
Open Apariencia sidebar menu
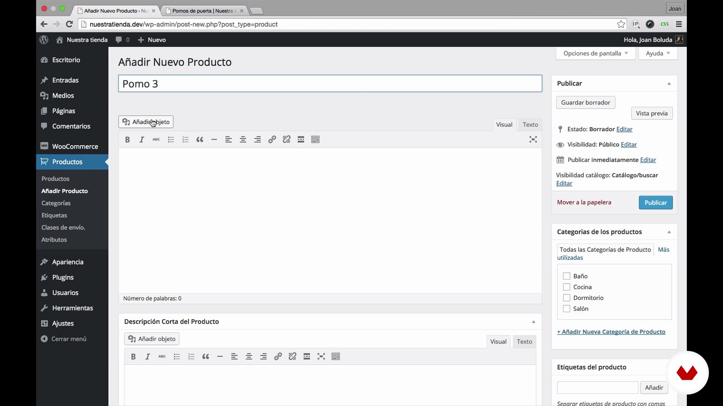pyautogui.click(x=72, y=262)
